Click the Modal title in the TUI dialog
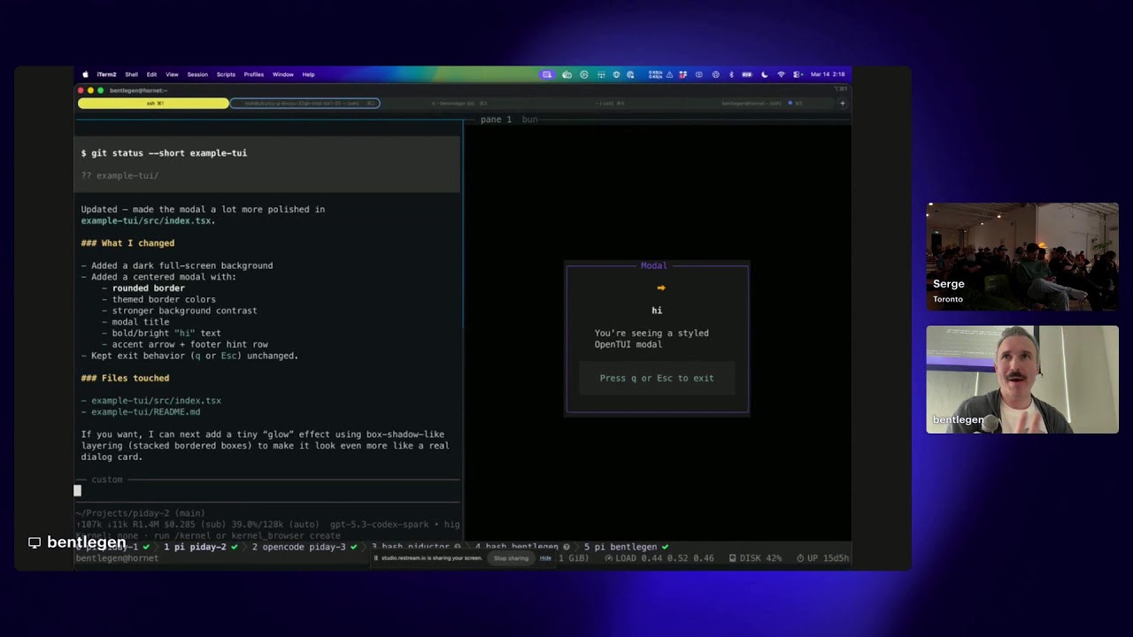The image size is (1133, 637). click(653, 265)
